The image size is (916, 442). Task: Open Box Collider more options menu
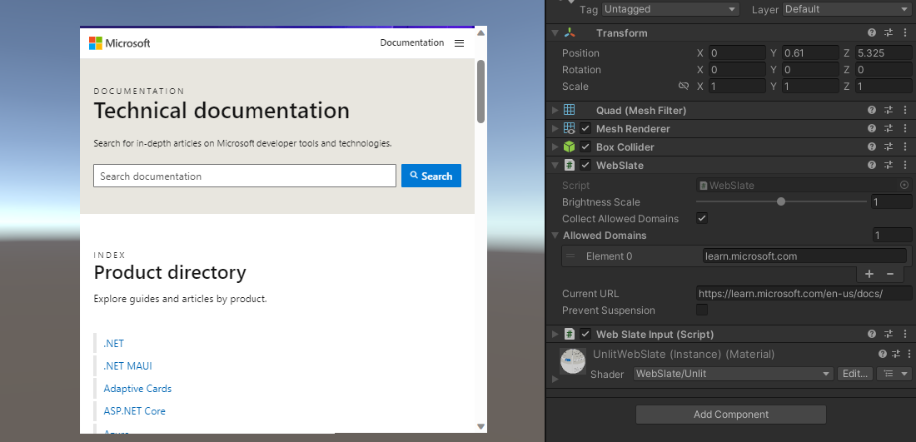click(905, 147)
